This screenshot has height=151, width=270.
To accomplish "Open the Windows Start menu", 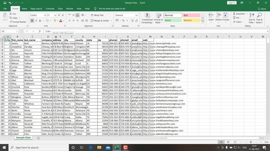I will click(4, 147).
